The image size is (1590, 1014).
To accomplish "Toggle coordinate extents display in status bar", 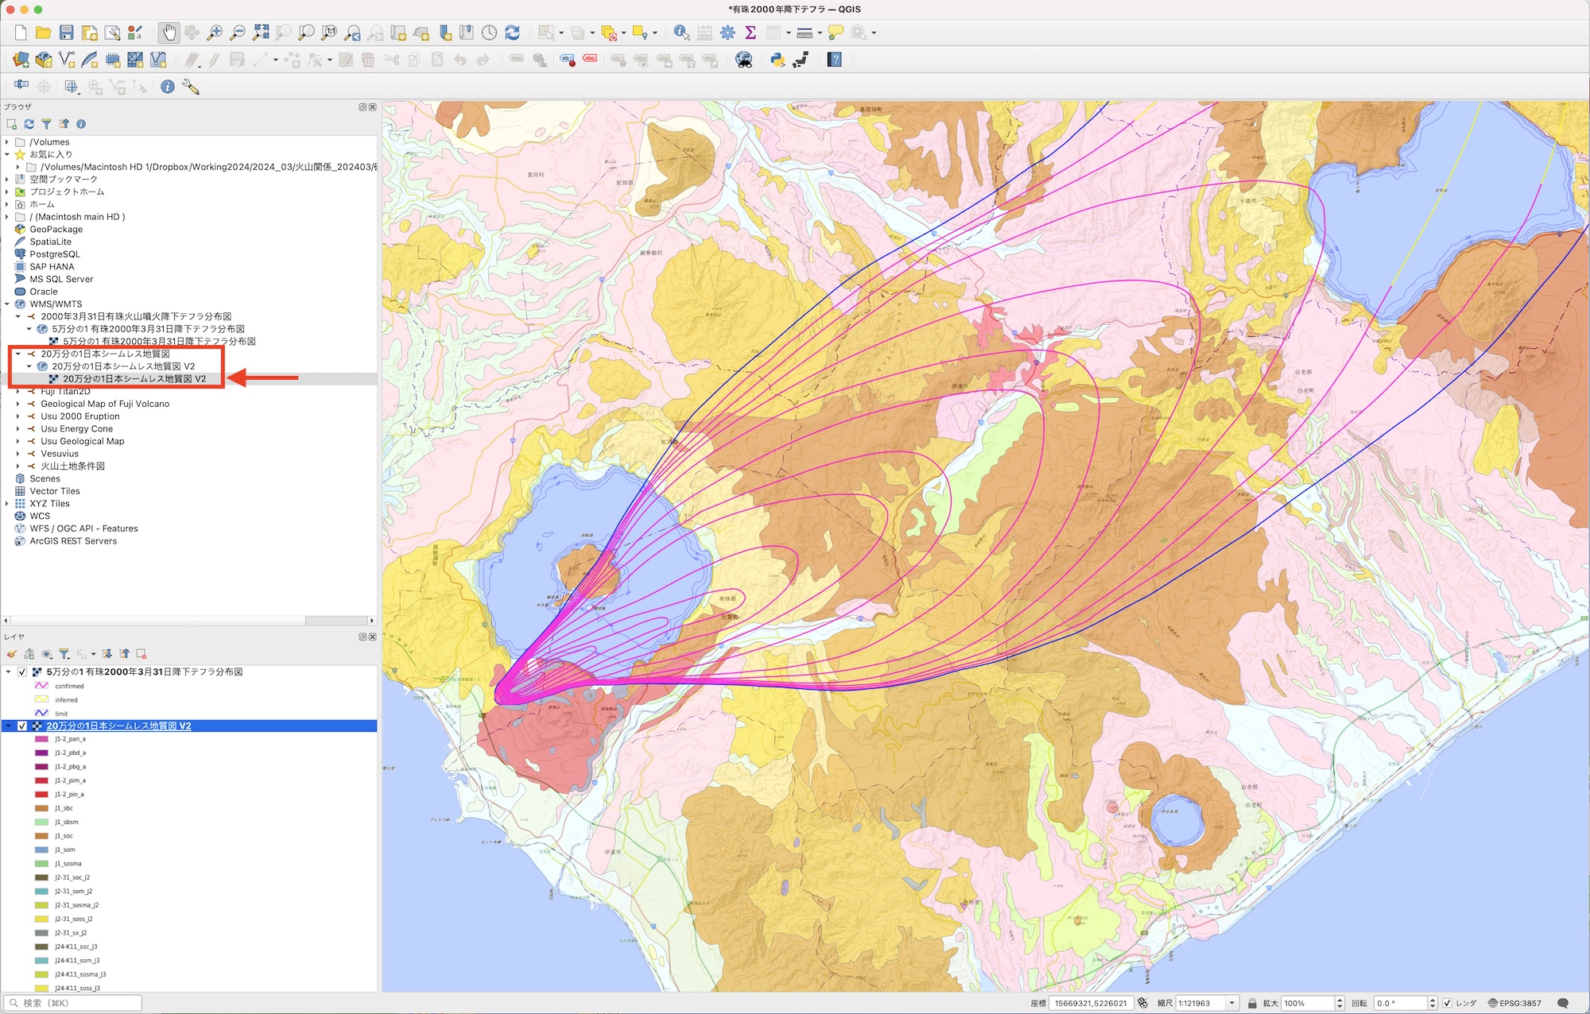I will [1142, 1003].
